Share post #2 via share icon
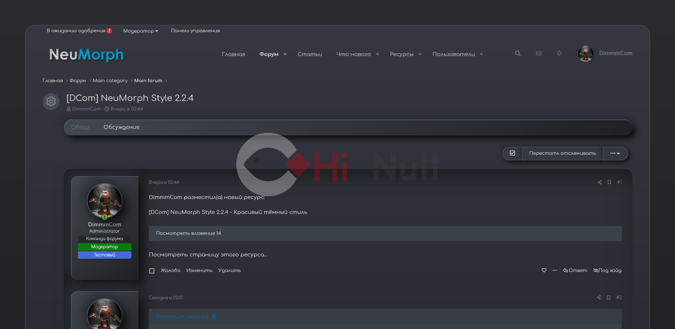This screenshot has width=675, height=329. [x=599, y=297]
